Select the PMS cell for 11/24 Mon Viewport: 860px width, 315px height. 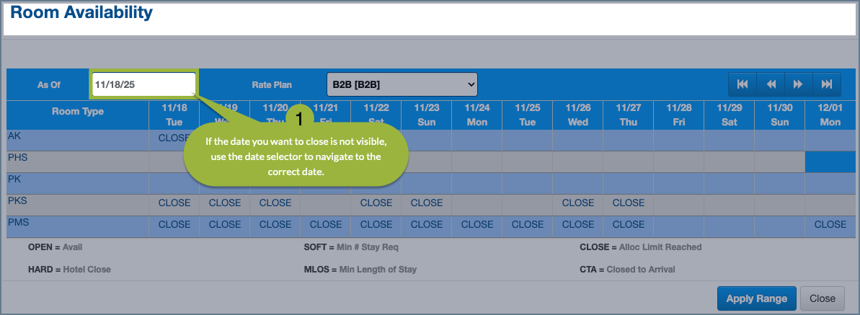coord(477,225)
